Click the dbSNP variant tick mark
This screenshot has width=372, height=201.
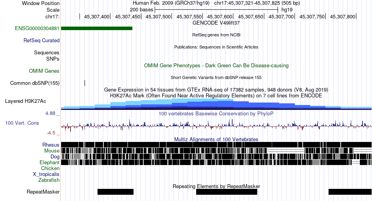click(x=85, y=83)
